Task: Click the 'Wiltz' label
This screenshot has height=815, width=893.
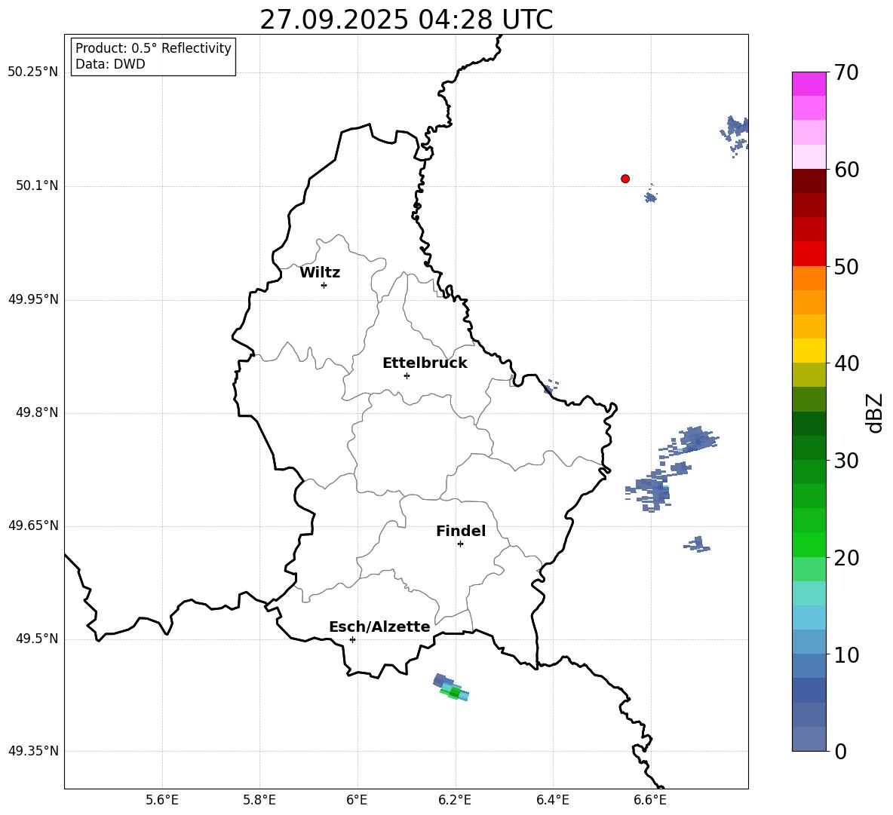Action: [320, 273]
